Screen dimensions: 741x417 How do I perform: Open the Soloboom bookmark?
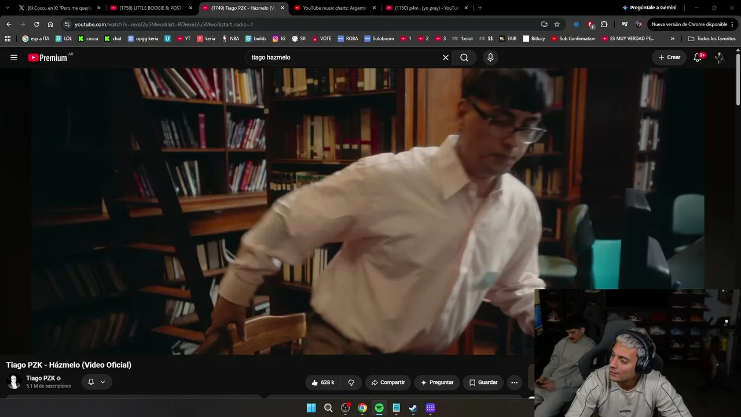pos(379,39)
